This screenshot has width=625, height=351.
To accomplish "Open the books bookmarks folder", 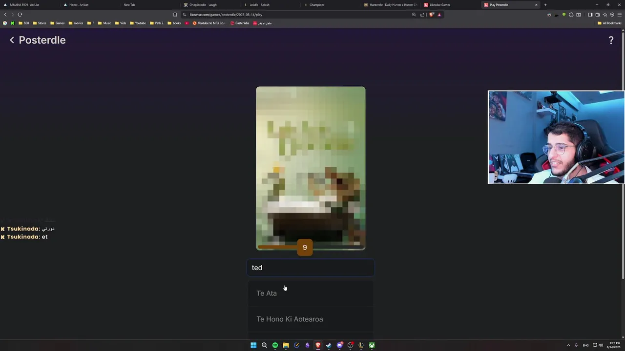I will (x=174, y=23).
